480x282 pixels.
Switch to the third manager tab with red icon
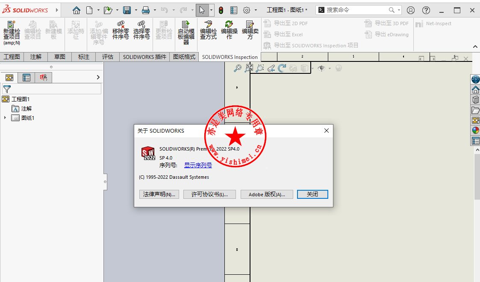pyautogui.click(x=44, y=78)
